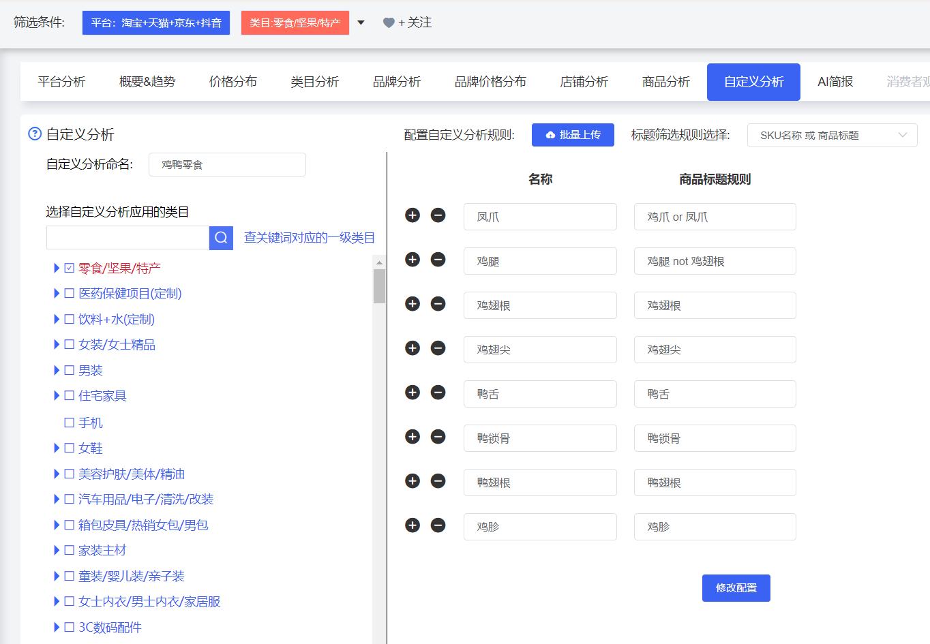
Task: Click the minus icon beside 鸭翅根
Action: [438, 481]
